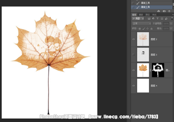Filter layers by shape icon
Image resolution: width=174 pixels, height=122 pixels.
[x=162, y=18]
